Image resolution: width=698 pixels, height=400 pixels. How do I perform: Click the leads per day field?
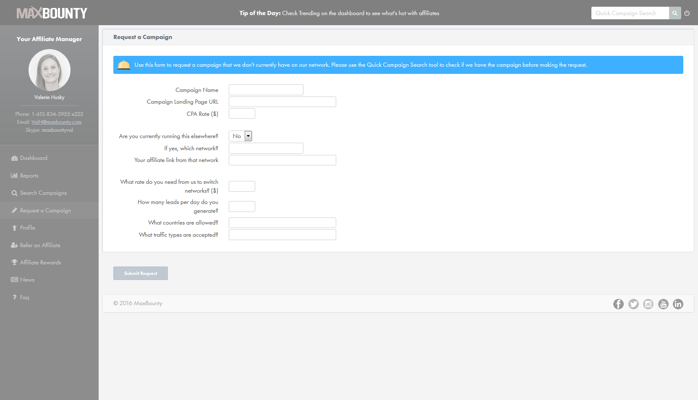point(242,207)
